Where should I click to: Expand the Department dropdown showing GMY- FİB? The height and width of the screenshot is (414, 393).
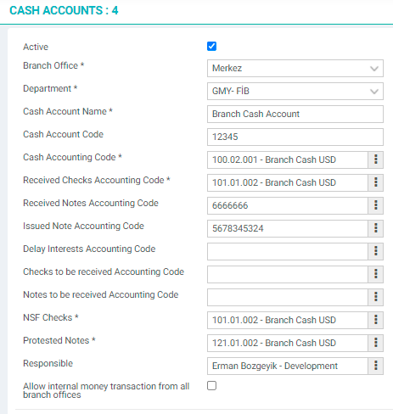(295, 91)
